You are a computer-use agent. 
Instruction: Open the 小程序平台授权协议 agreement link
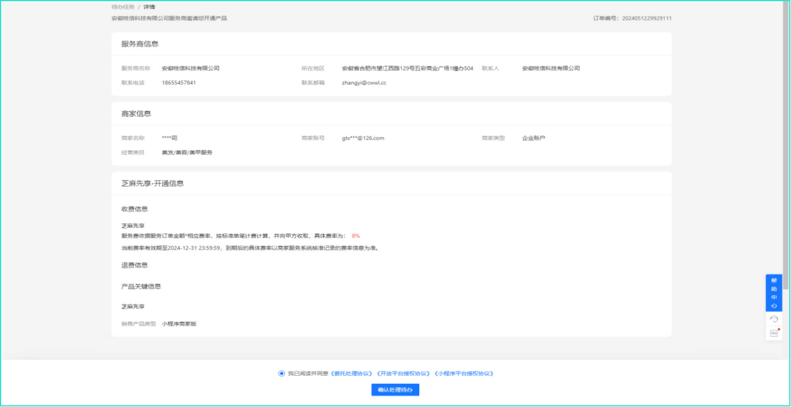tap(464, 373)
